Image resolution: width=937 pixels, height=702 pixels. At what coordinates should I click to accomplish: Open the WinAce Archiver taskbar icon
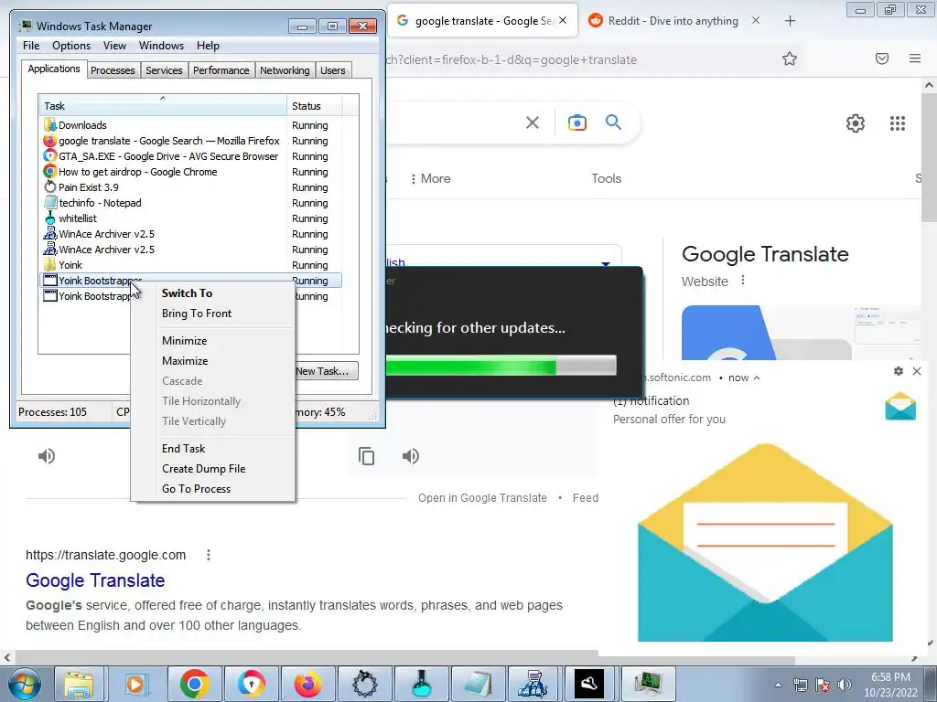533,684
